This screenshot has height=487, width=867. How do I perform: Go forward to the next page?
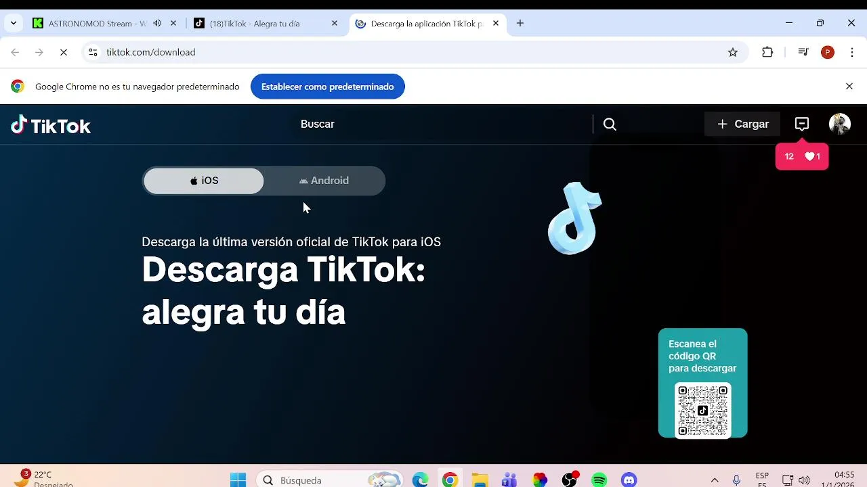click(39, 52)
